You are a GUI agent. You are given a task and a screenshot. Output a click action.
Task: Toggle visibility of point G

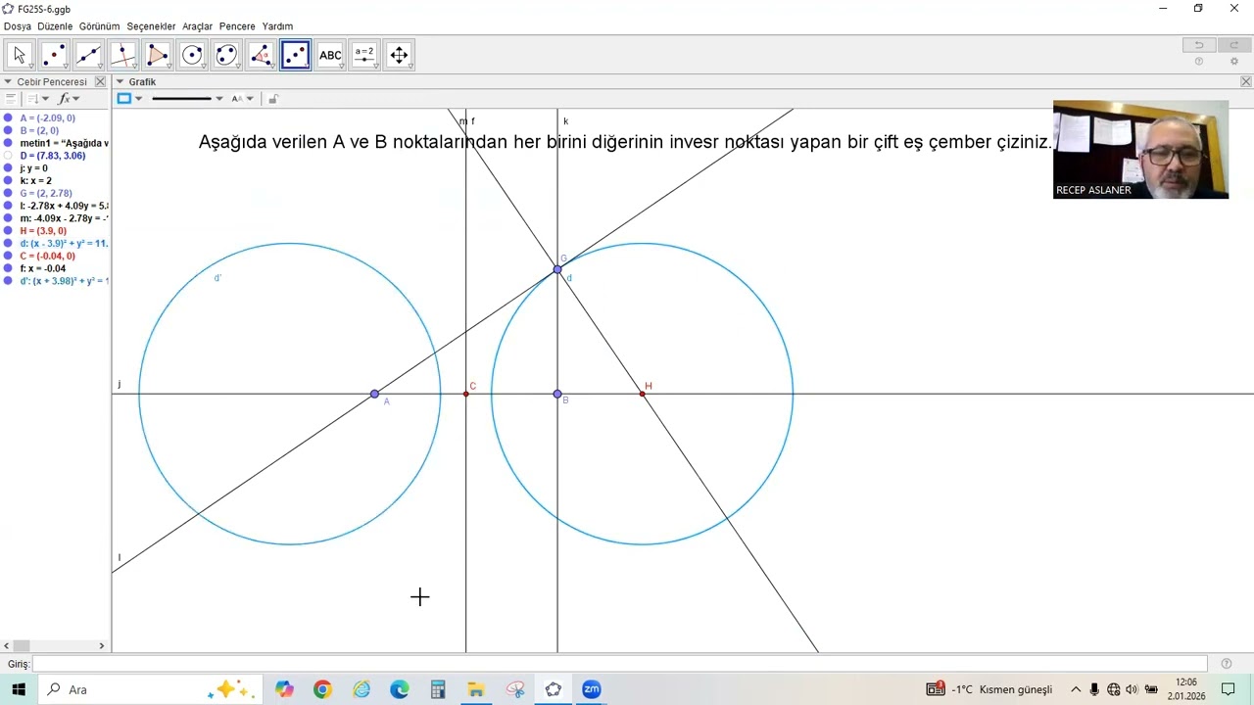tap(9, 193)
